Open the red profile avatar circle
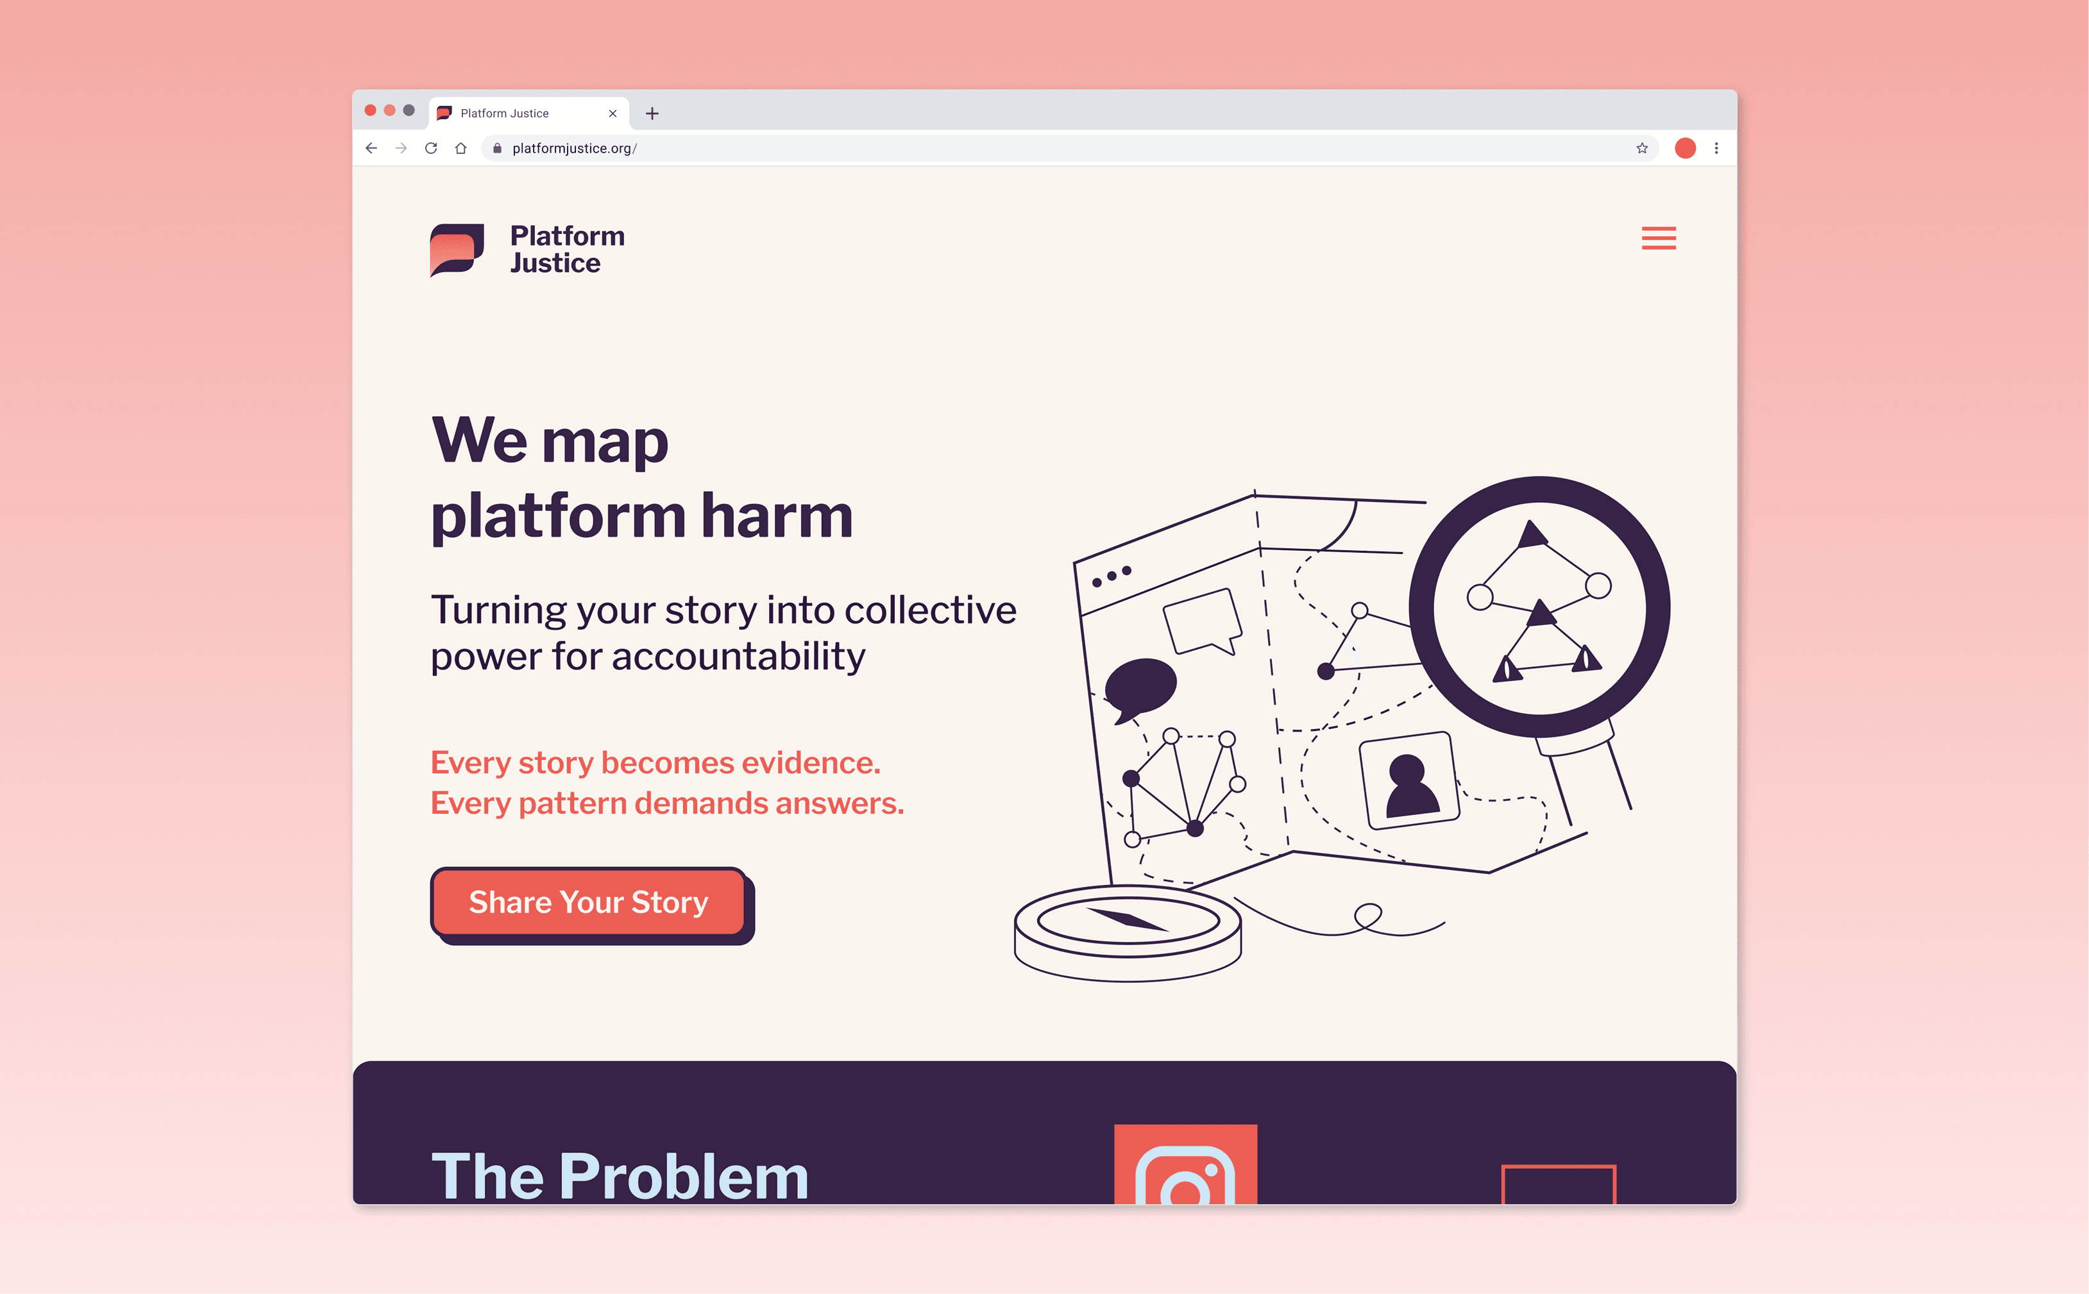The height and width of the screenshot is (1294, 2089). click(1685, 148)
